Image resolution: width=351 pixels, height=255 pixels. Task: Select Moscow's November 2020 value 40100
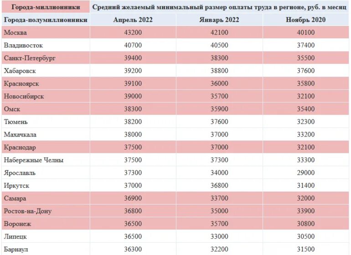point(306,32)
